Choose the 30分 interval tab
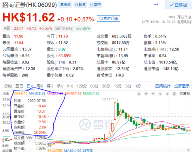 [106, 86]
